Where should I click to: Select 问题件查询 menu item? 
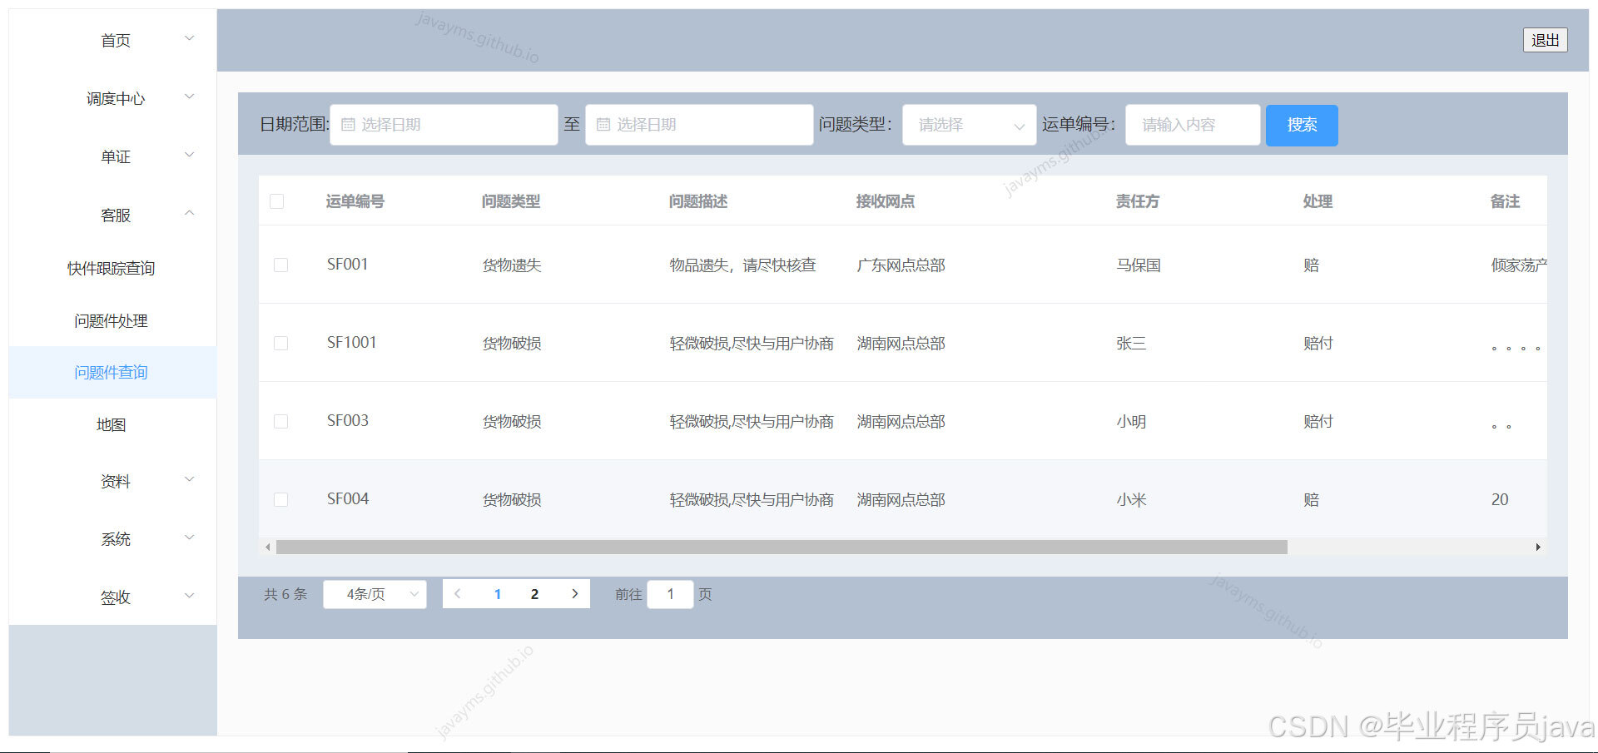(112, 372)
